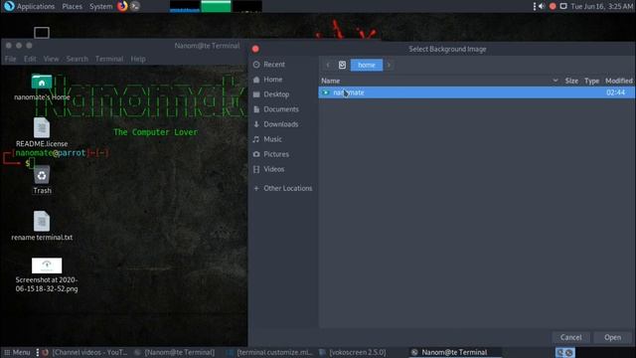Sort by the Modified column header
The width and height of the screenshot is (636, 358).
[618, 81]
